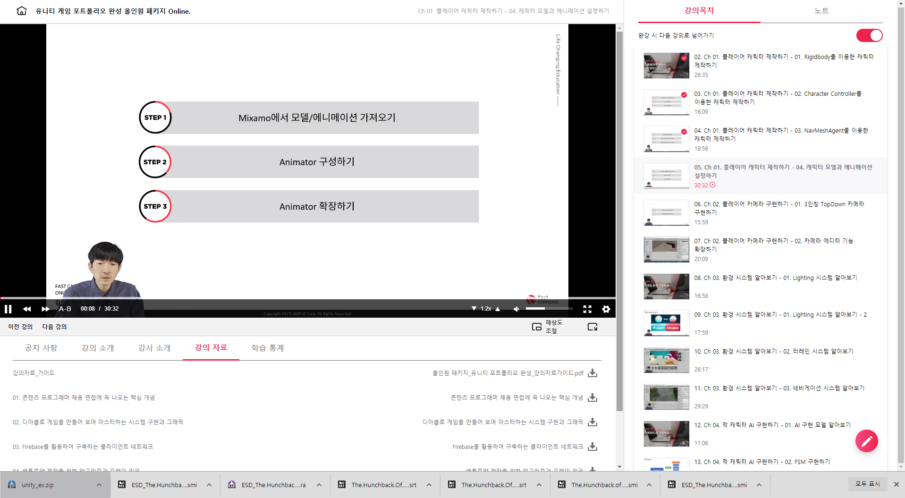905x498 pixels.
Task: Open lecture 09 Lighting 시스템 - 2 thumbnail
Action: pyautogui.click(x=667, y=323)
